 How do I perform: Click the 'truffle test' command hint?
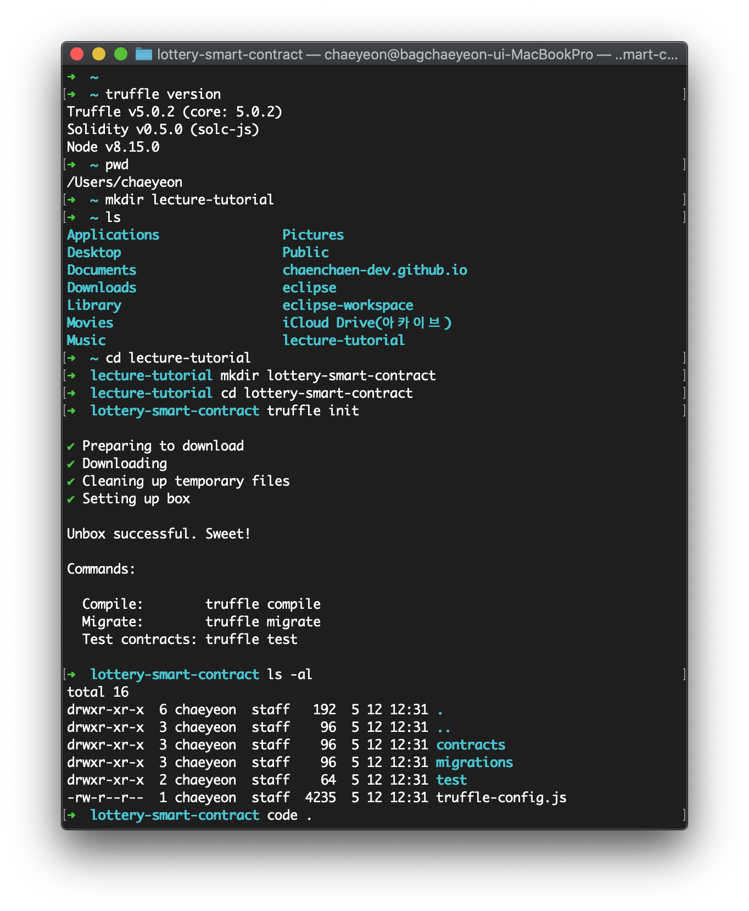pyautogui.click(x=251, y=639)
